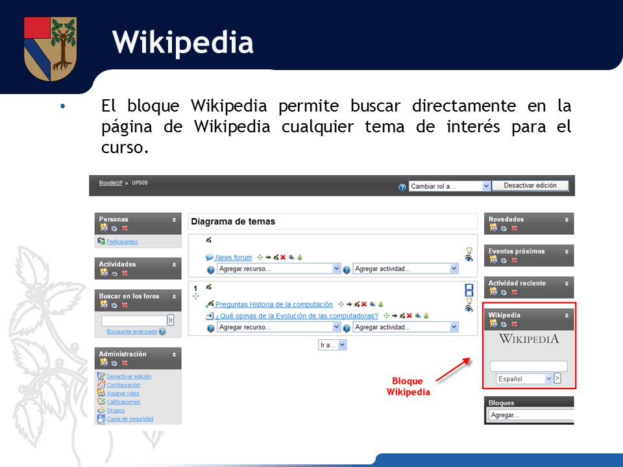Highlight topic 1 with the lightbulb icon
This screenshot has height=467, width=623.
coord(469,301)
